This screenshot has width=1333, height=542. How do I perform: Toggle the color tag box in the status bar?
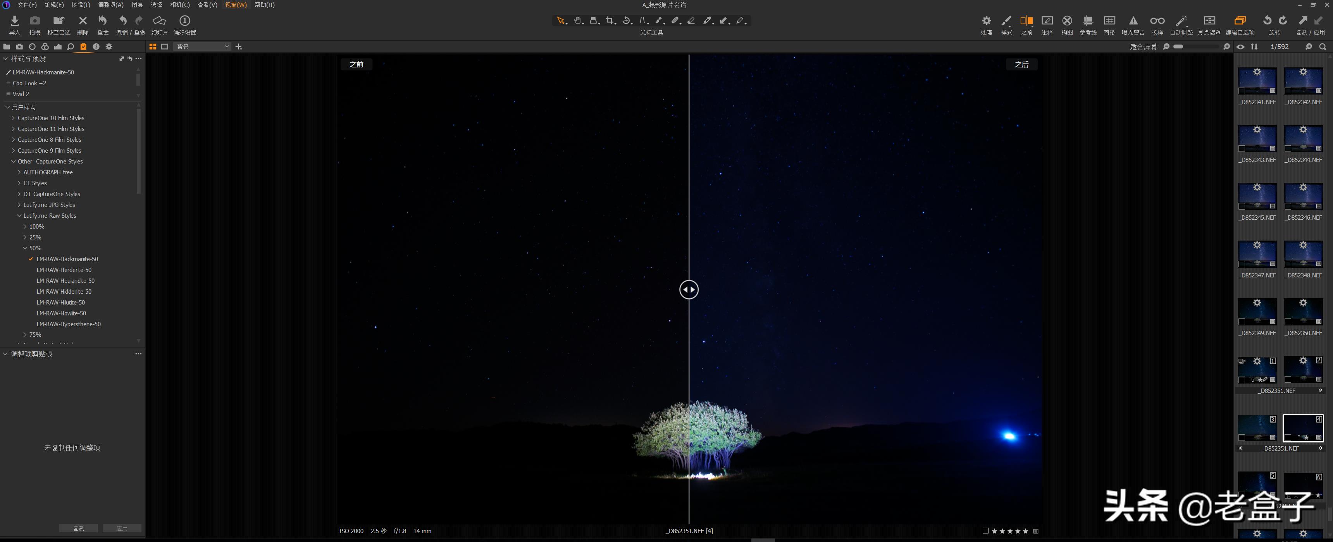[985, 531]
